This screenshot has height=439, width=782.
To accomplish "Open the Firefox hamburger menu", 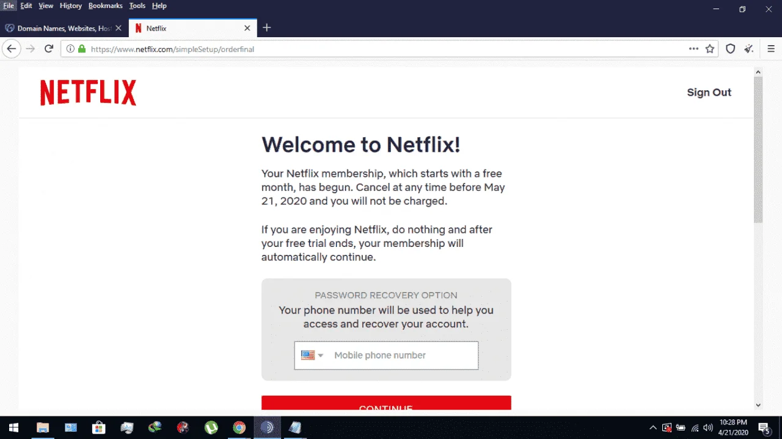I will (x=770, y=49).
